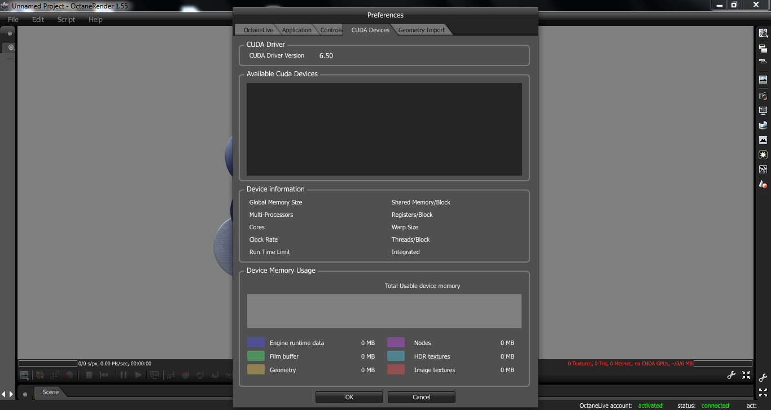Screen dimensions: 771x410
Task: Confirm preferences with the OK button
Action: pos(349,397)
